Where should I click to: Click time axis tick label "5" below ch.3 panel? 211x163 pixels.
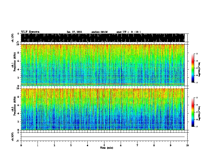click(104, 145)
